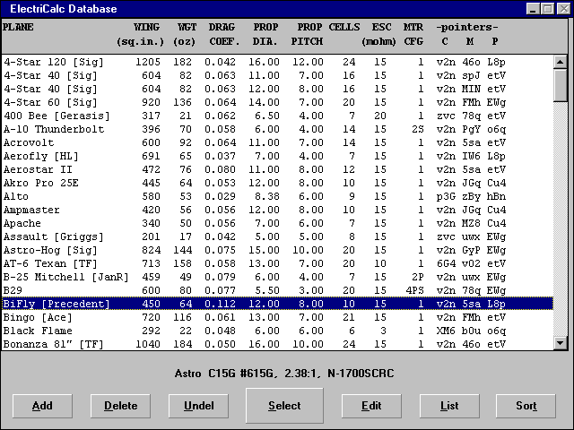574x430 pixels.
Task: Select the Apache row
Action: (277, 223)
